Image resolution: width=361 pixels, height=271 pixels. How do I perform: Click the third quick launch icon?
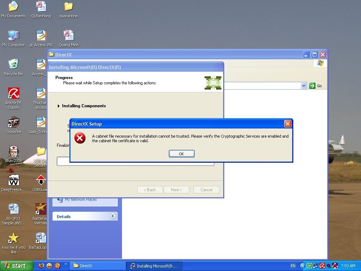pos(57,266)
